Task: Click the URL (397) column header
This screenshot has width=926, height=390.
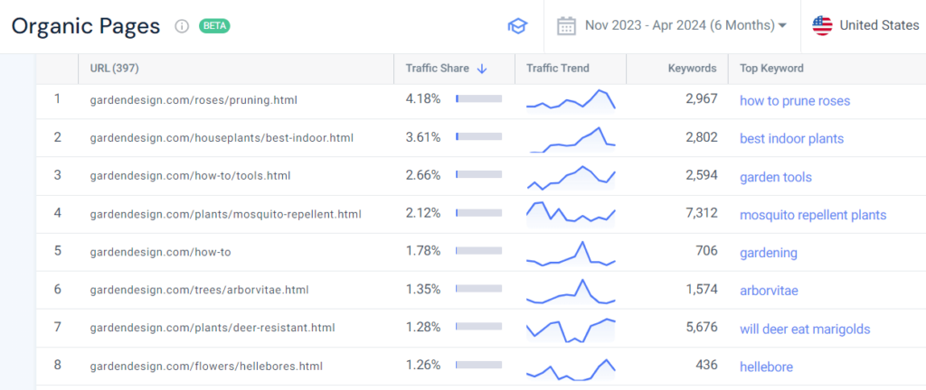Action: click(114, 69)
